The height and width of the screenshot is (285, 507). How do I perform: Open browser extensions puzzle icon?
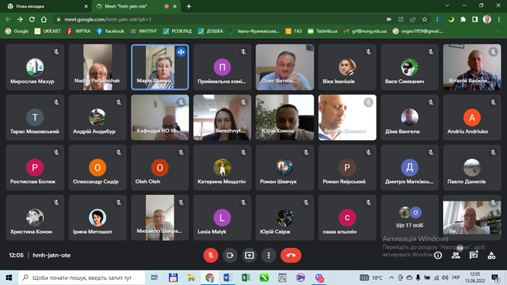463,20
